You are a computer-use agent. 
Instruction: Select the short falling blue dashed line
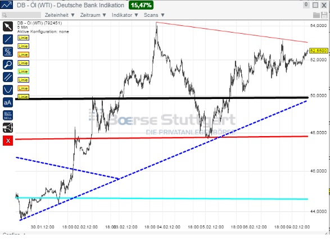click(x=67, y=168)
